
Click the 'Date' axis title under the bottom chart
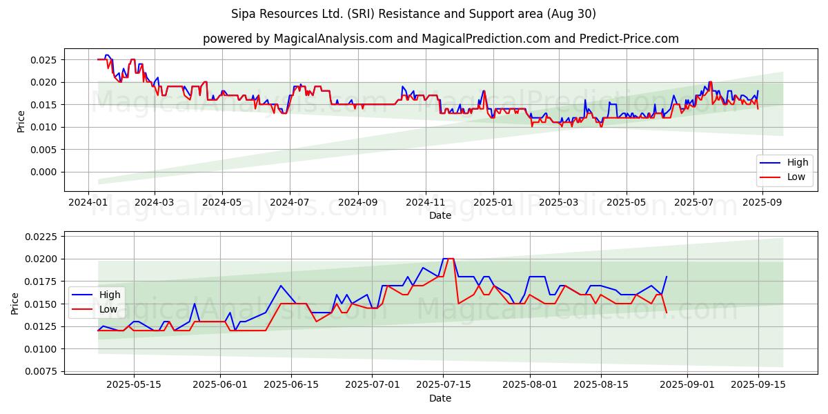tap(440, 398)
